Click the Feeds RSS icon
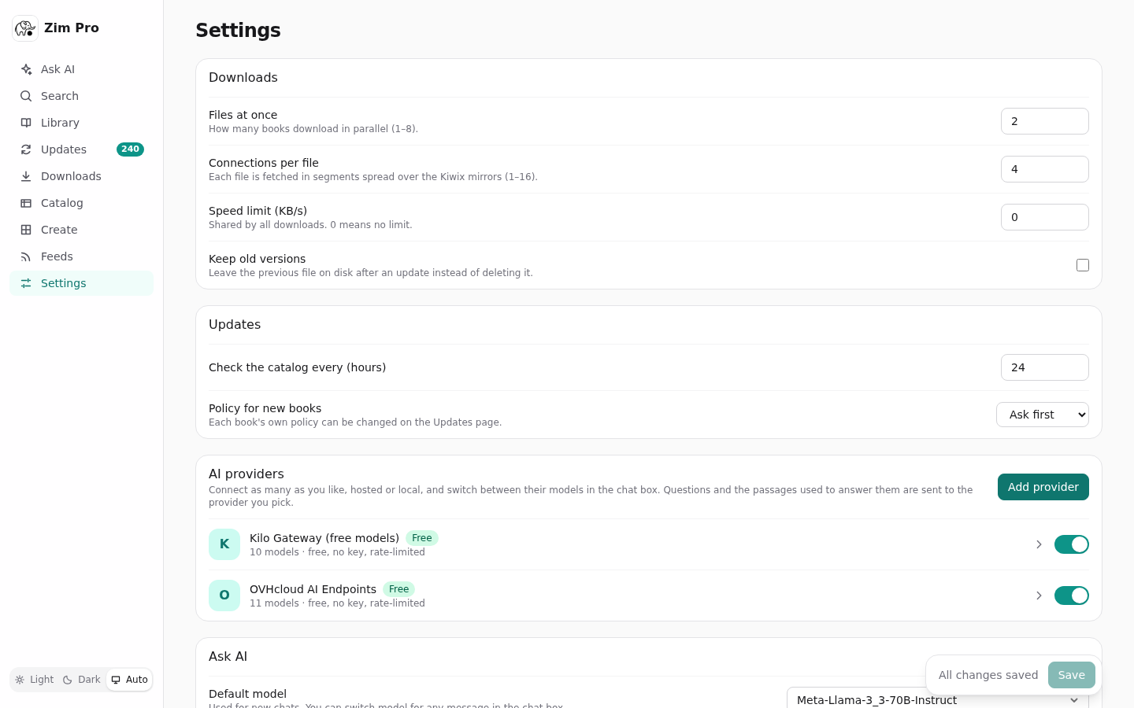Image resolution: width=1134 pixels, height=708 pixels. [x=26, y=256]
